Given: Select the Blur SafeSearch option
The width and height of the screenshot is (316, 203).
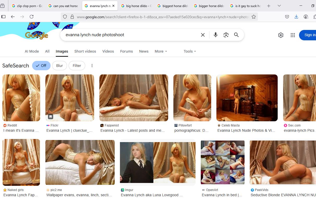Looking at the screenshot, I should click(x=59, y=66).
